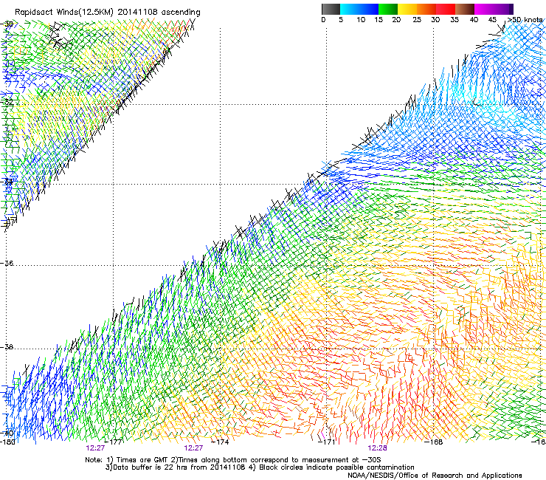Click the 'Times are GMT' note line
Screen dimensions: 546x480
[232, 460]
